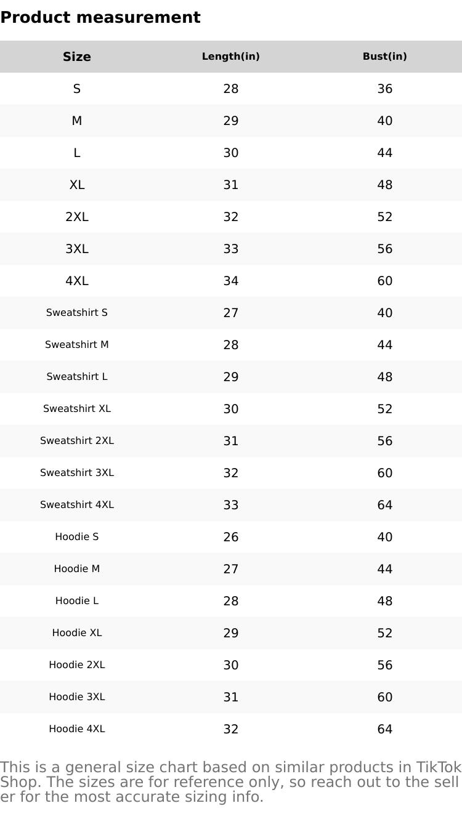The image size is (462, 819).
Task: Click the bust value for Hoodie M
Action: [x=385, y=569]
